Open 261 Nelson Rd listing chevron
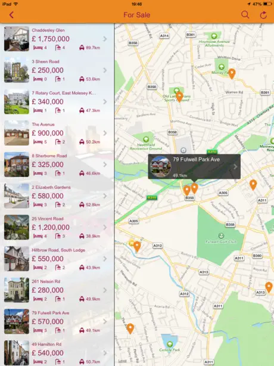Screen dimensions: 274x366 [105, 290]
